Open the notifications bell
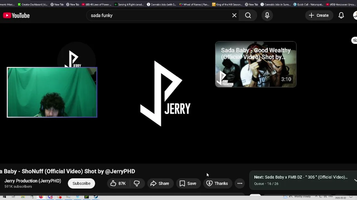The width and height of the screenshot is (357, 200). click(x=341, y=16)
